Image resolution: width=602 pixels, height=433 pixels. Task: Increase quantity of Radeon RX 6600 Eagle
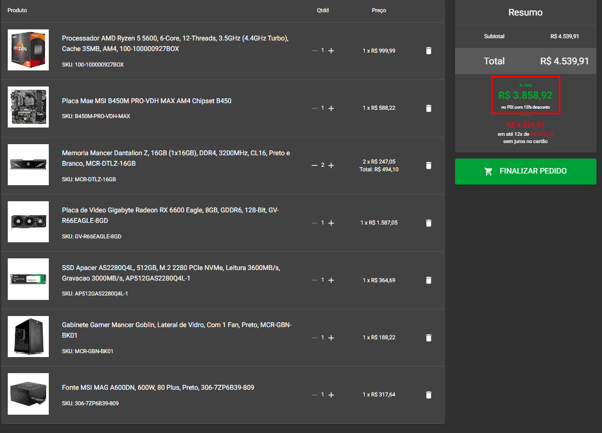click(x=331, y=223)
